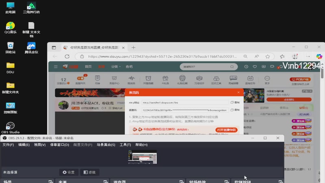Open Douyu download client icon
The width and height of the screenshot is (325, 183).
click(x=263, y=67)
